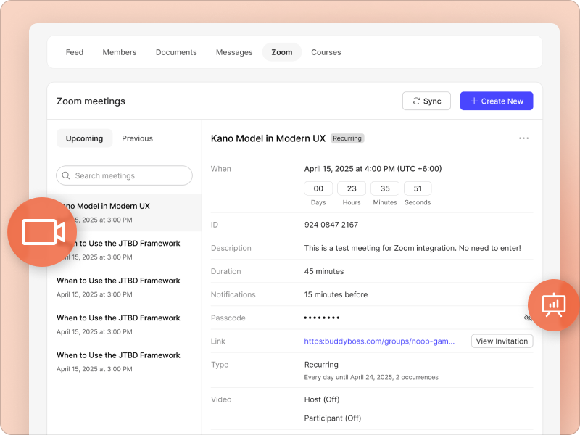The width and height of the screenshot is (580, 435).
Task: Click the Kano Model in Modern UX heading
Action: coord(268,138)
